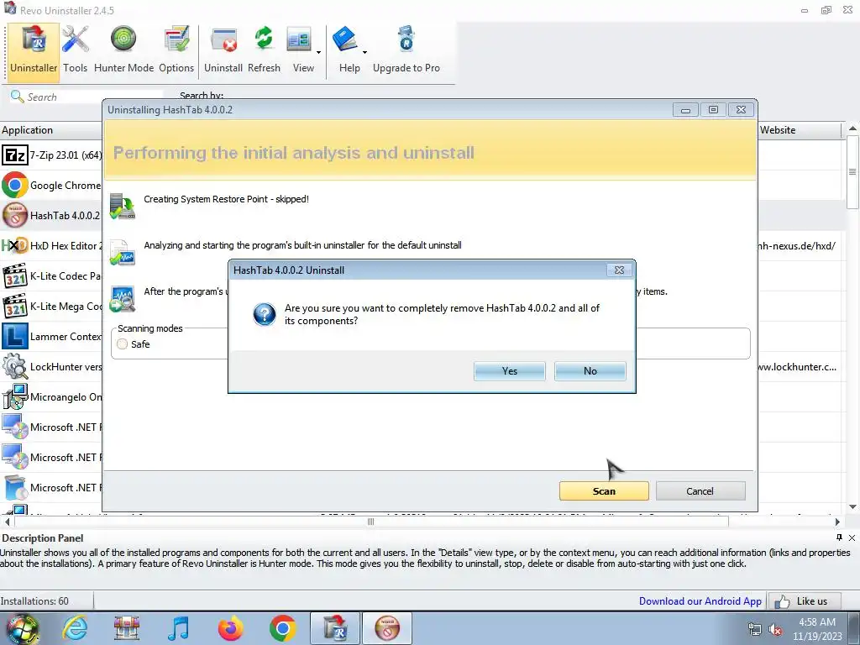Open the music note taskbar app
Image resolution: width=860 pixels, height=645 pixels.
(178, 628)
